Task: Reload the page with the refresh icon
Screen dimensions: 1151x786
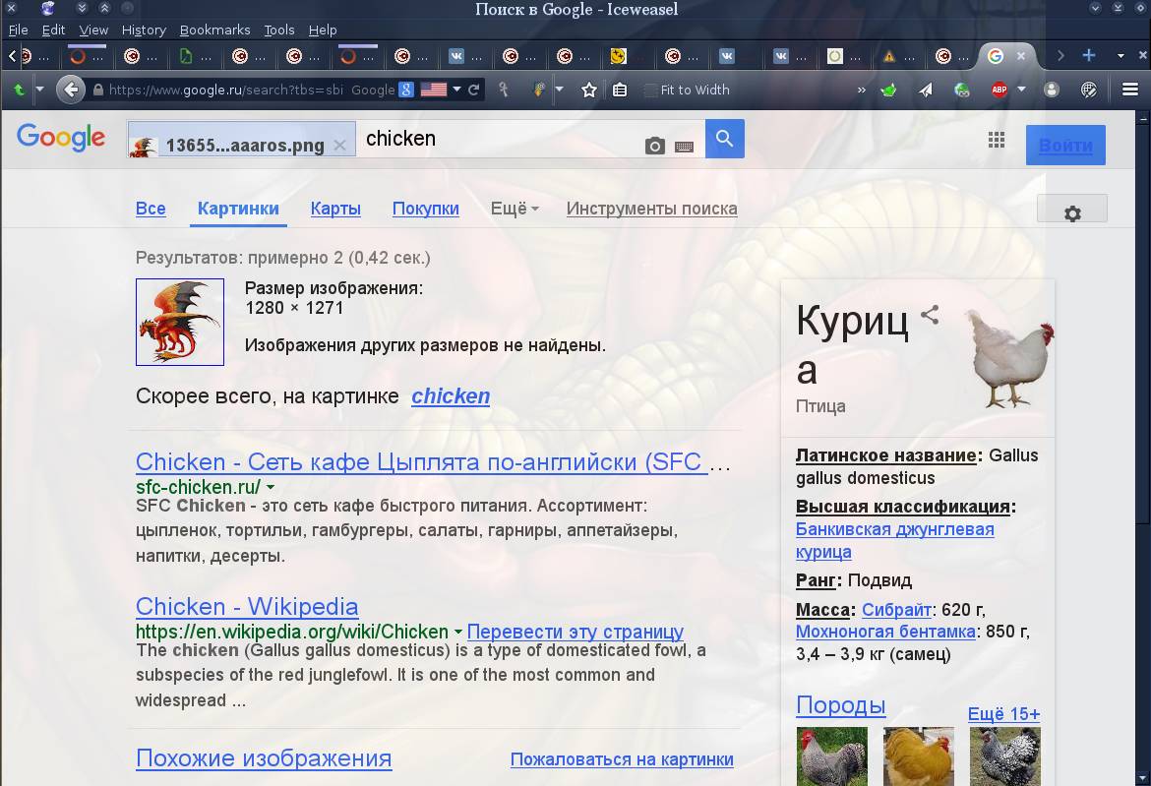Action: point(473,90)
